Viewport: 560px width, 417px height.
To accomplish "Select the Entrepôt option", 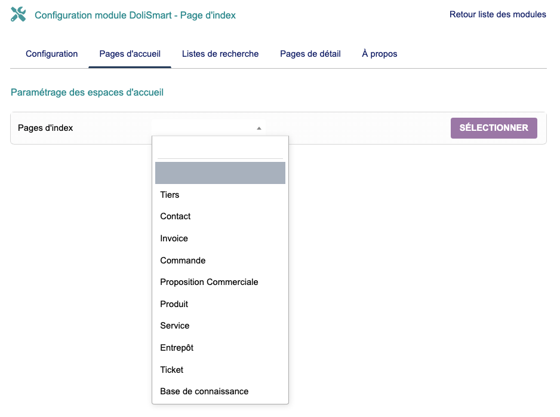I will coord(177,348).
